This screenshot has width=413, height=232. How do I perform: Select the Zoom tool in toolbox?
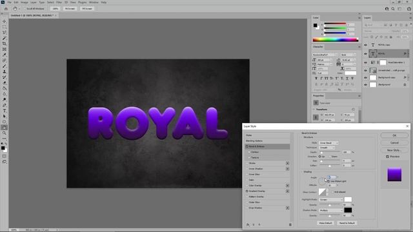coord(5,133)
